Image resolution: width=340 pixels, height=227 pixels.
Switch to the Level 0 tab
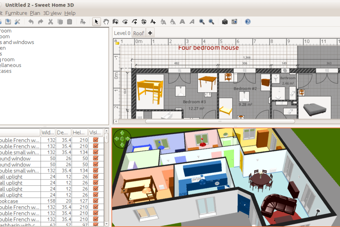[122, 33]
